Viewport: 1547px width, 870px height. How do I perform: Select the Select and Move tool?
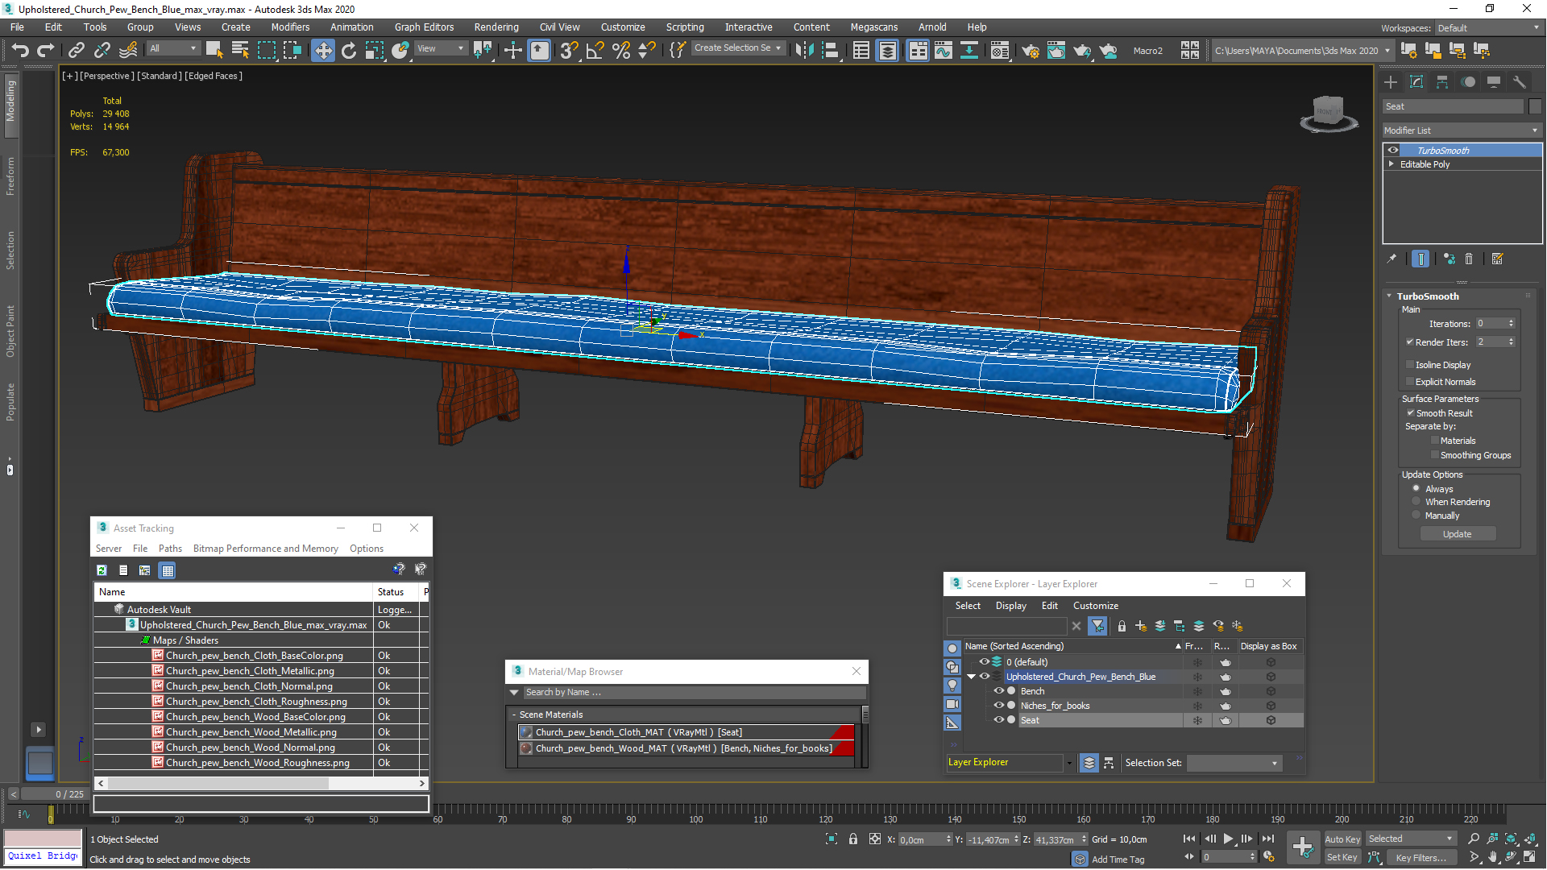click(322, 50)
